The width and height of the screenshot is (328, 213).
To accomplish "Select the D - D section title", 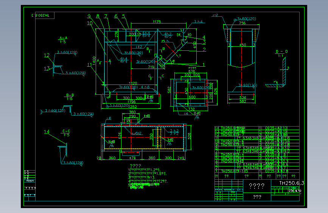I will [281, 52].
